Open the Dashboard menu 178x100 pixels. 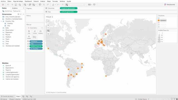click(x=28, y=1)
